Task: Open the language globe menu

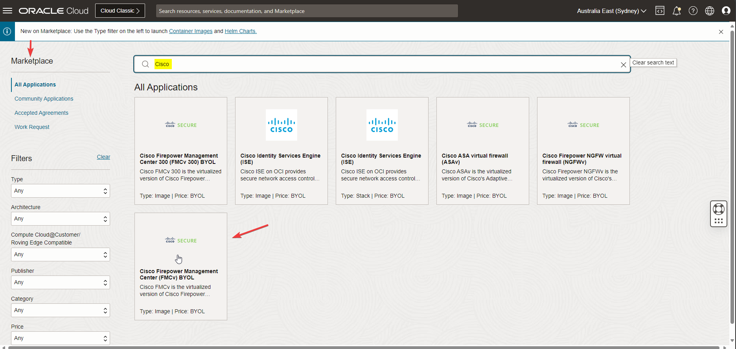Action: 710,11
